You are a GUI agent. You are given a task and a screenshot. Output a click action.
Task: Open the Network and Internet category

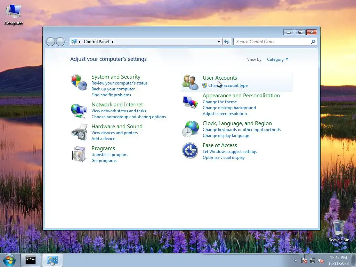coord(117,104)
